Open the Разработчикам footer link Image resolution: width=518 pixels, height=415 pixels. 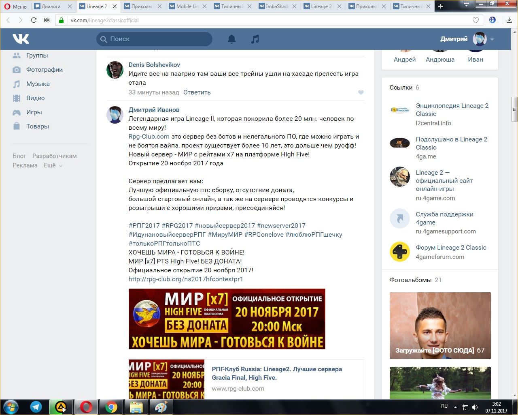coord(55,156)
